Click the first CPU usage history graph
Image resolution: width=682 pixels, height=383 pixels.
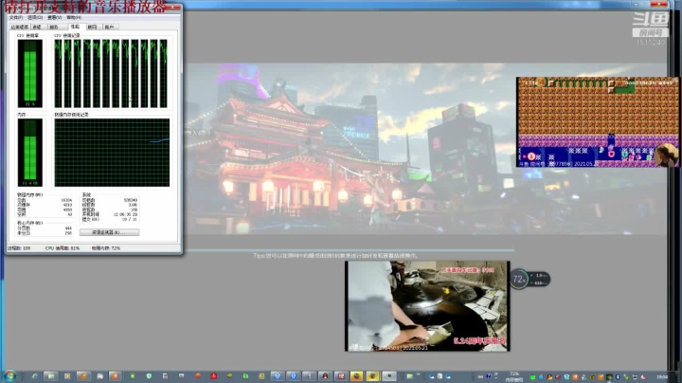pos(58,73)
